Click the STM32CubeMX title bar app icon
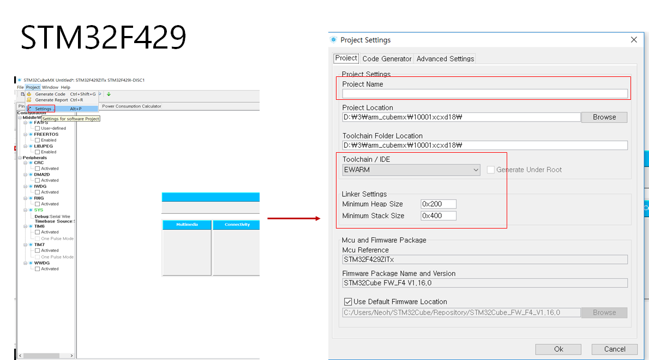Viewport: 649px width, 360px height. (20, 80)
